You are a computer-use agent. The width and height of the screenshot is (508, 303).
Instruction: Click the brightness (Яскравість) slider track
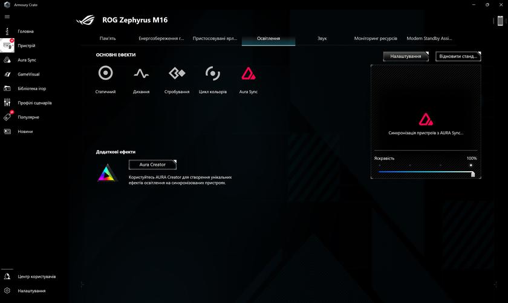(x=425, y=172)
